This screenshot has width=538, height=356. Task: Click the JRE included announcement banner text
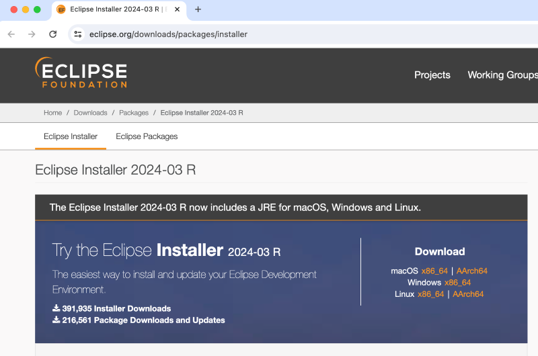(x=235, y=208)
